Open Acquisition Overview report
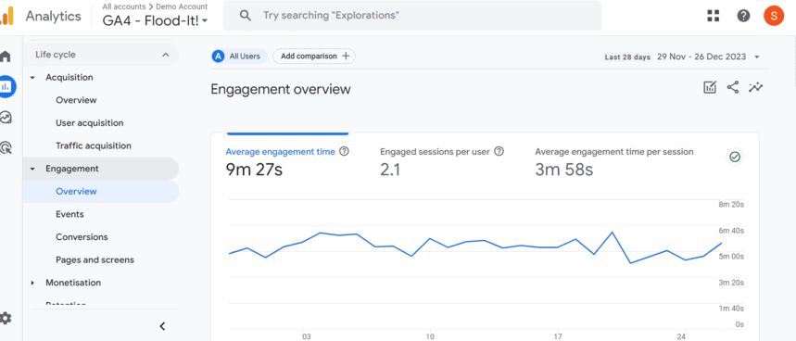This screenshot has height=341, width=796. [76, 100]
